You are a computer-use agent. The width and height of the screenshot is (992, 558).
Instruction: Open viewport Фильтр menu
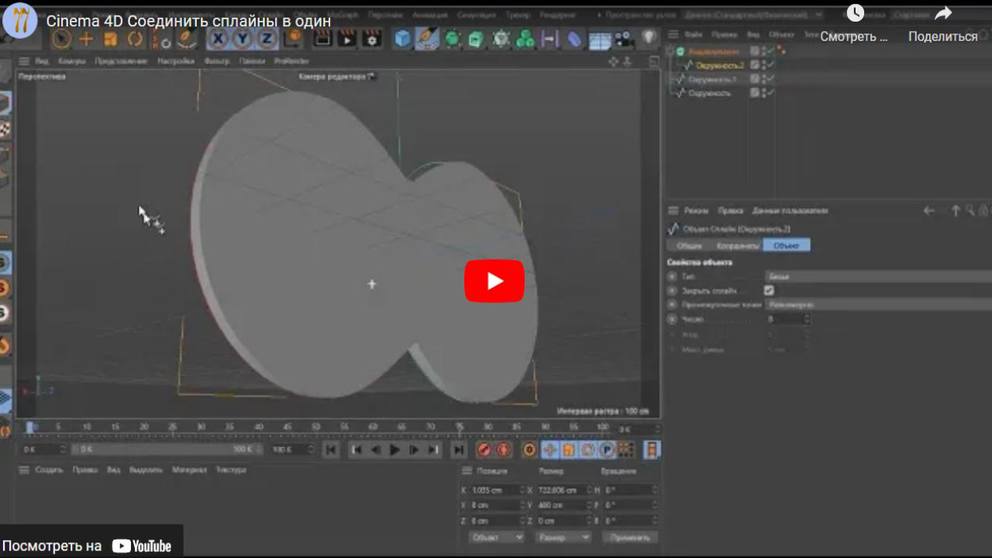[216, 61]
